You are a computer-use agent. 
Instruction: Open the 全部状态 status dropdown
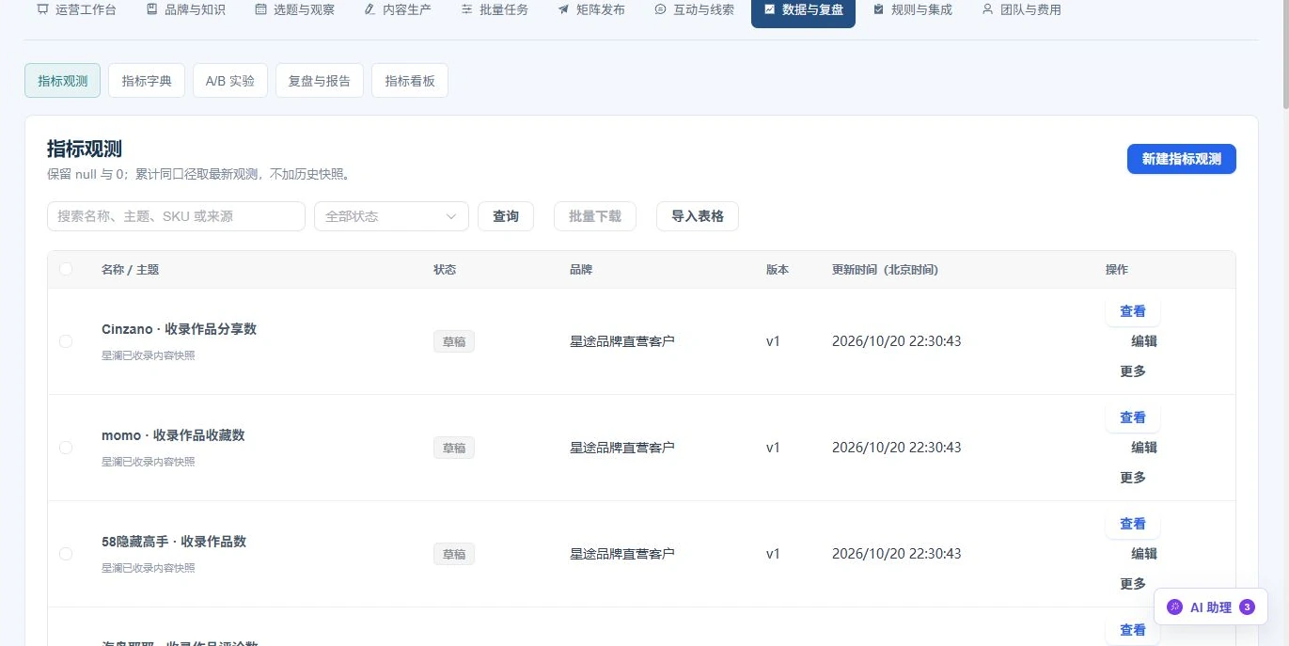tap(391, 216)
